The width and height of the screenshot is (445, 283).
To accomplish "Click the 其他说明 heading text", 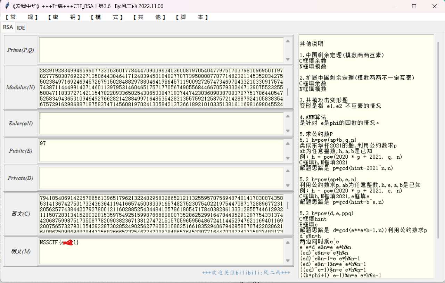I will click(x=312, y=44).
